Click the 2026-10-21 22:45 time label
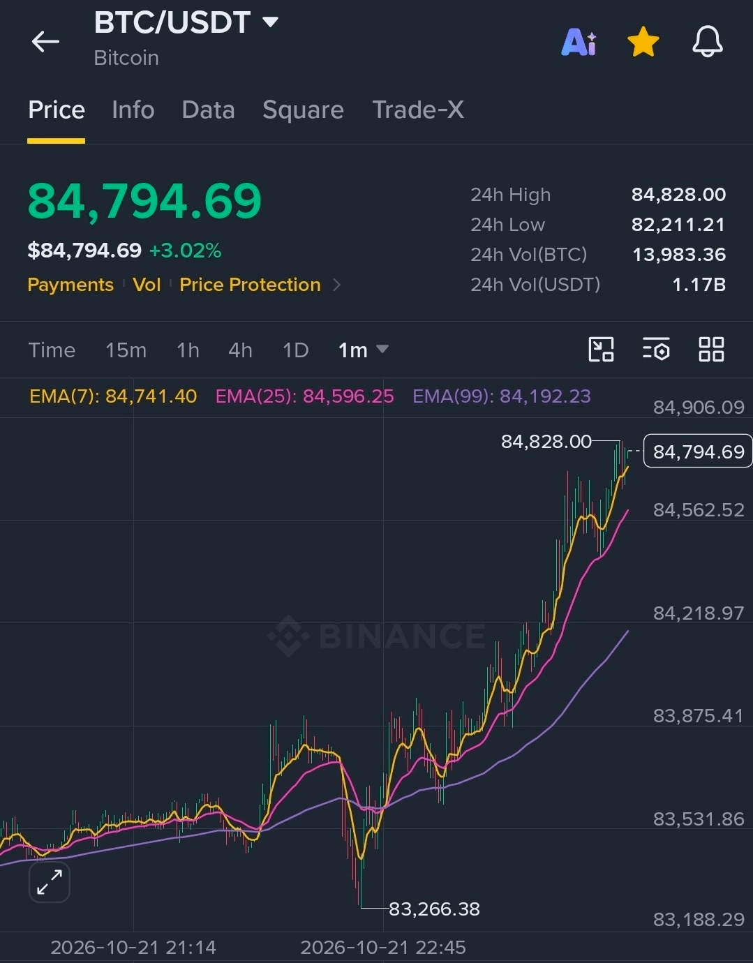 click(383, 948)
